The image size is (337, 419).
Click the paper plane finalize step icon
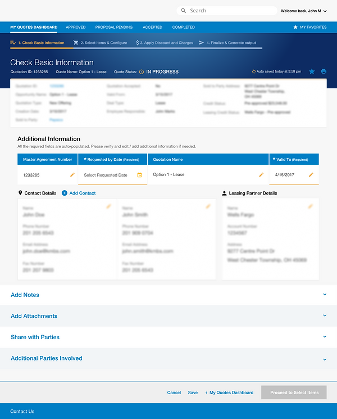(202, 43)
